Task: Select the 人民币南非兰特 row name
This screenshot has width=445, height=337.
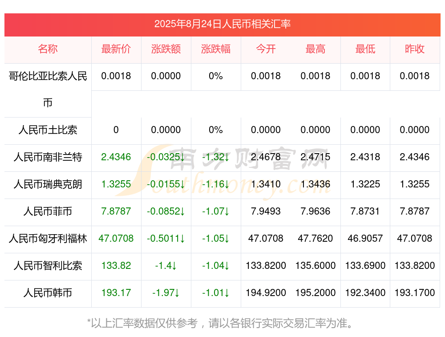Action: 48,157
